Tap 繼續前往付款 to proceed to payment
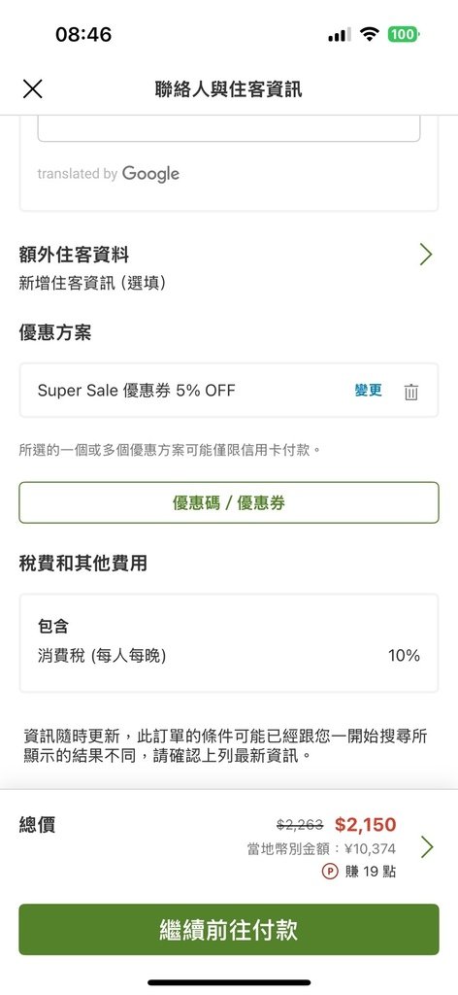The width and height of the screenshot is (458, 995). (x=229, y=930)
